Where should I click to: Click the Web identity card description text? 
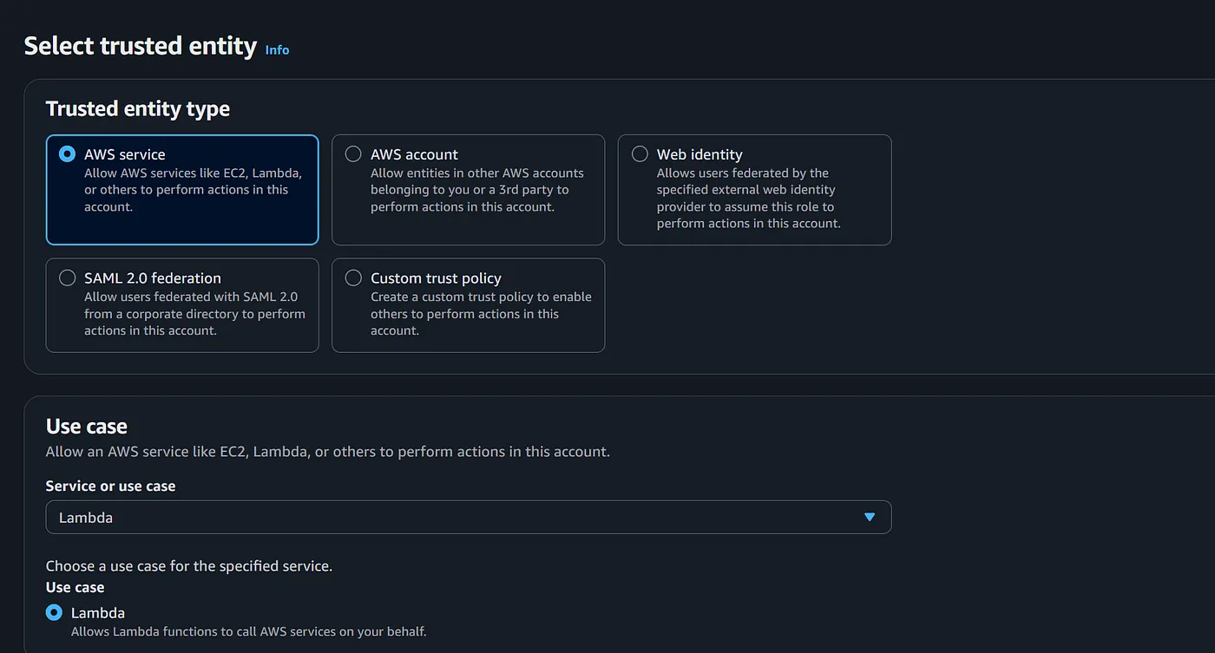(x=749, y=198)
